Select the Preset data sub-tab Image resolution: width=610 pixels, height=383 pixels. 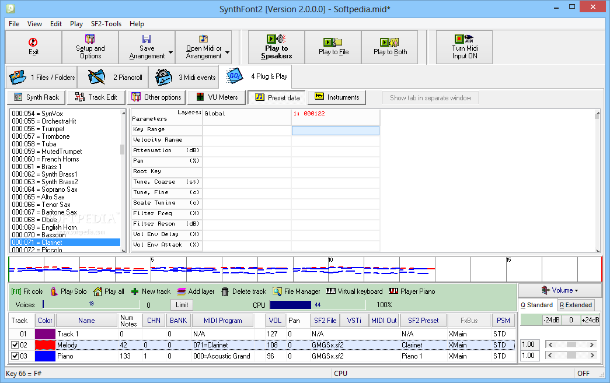[277, 97]
